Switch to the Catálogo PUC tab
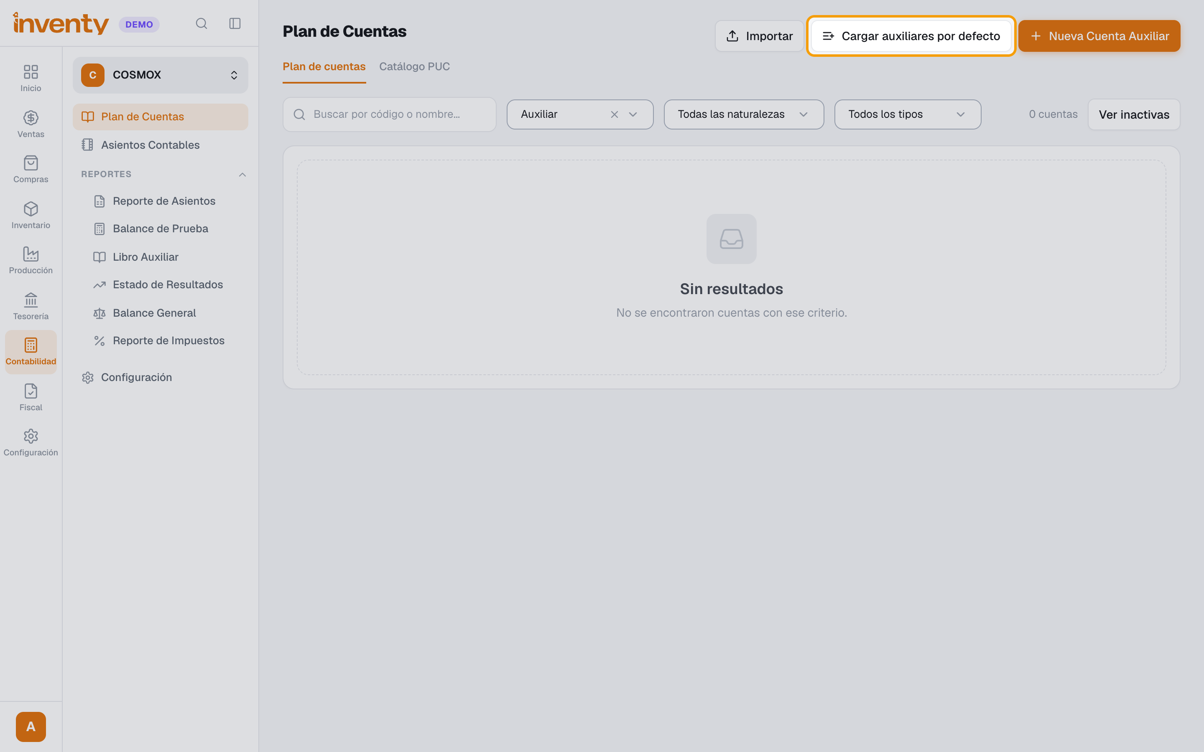 click(414, 67)
